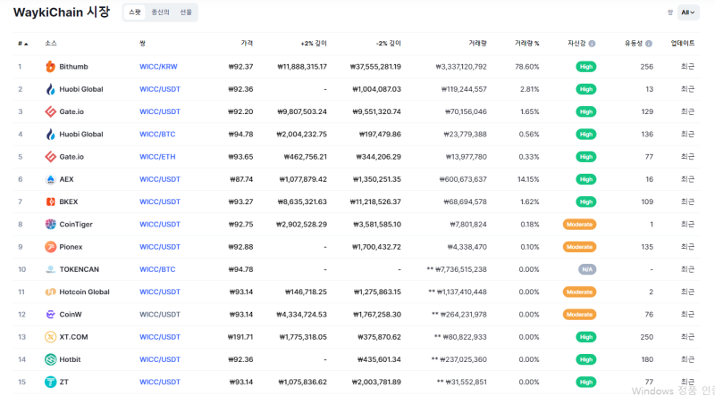Click the CoinTiger exchange logo icon
The width and height of the screenshot is (715, 395).
click(x=50, y=225)
